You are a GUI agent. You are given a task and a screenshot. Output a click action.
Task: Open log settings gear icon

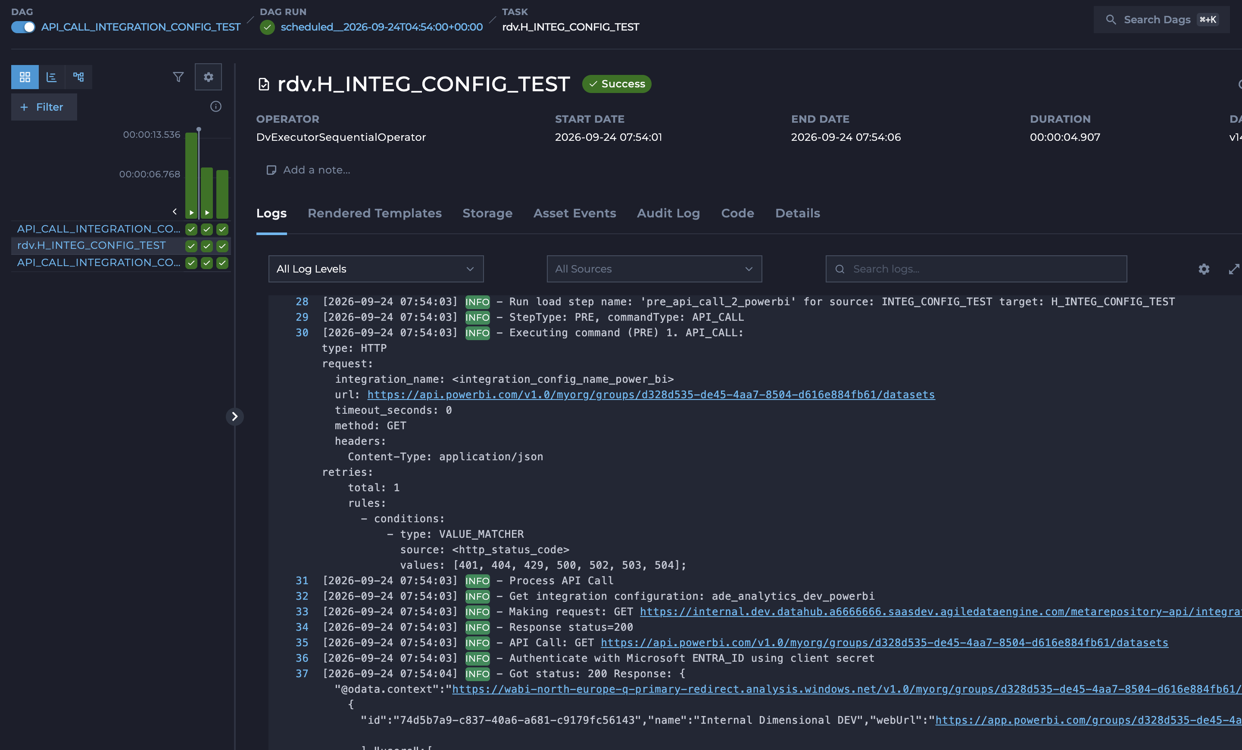click(x=1204, y=269)
